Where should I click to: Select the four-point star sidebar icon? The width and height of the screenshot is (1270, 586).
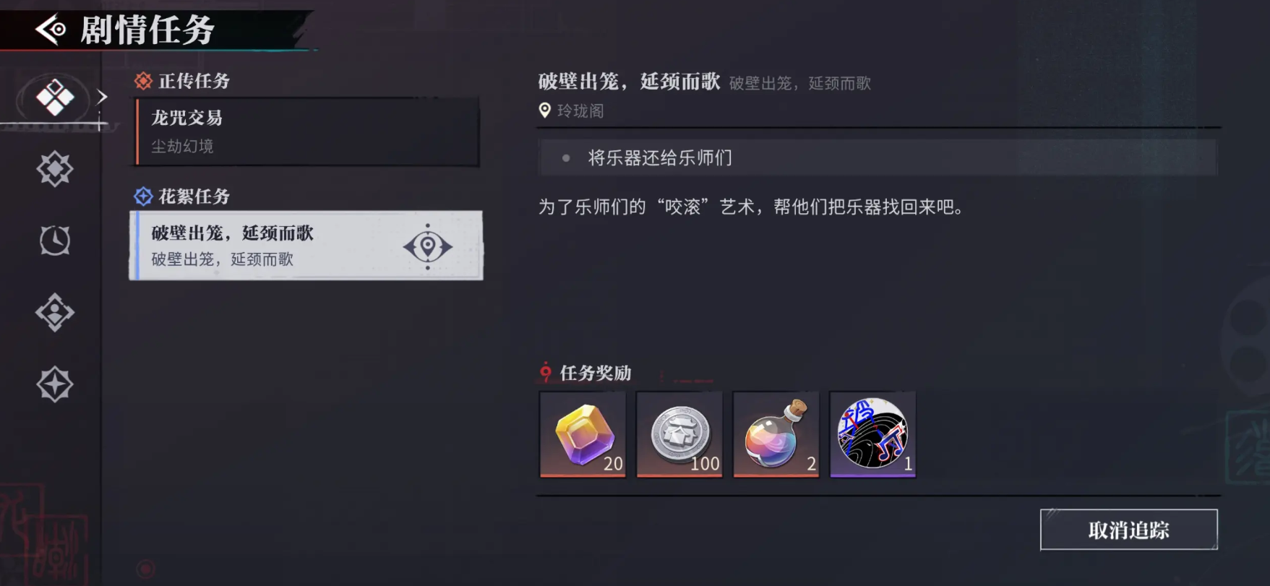pyautogui.click(x=55, y=384)
